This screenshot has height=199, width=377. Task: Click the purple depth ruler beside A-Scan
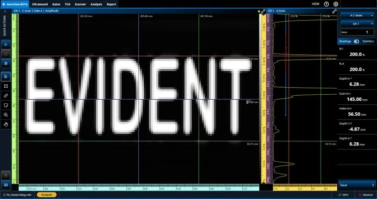tap(270, 99)
